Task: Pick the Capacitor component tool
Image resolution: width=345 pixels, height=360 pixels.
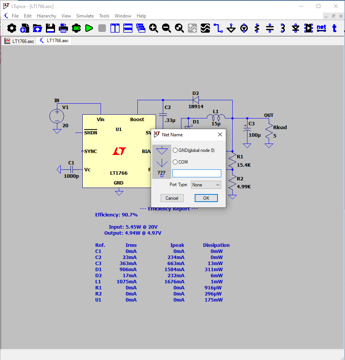Action: tap(270, 28)
